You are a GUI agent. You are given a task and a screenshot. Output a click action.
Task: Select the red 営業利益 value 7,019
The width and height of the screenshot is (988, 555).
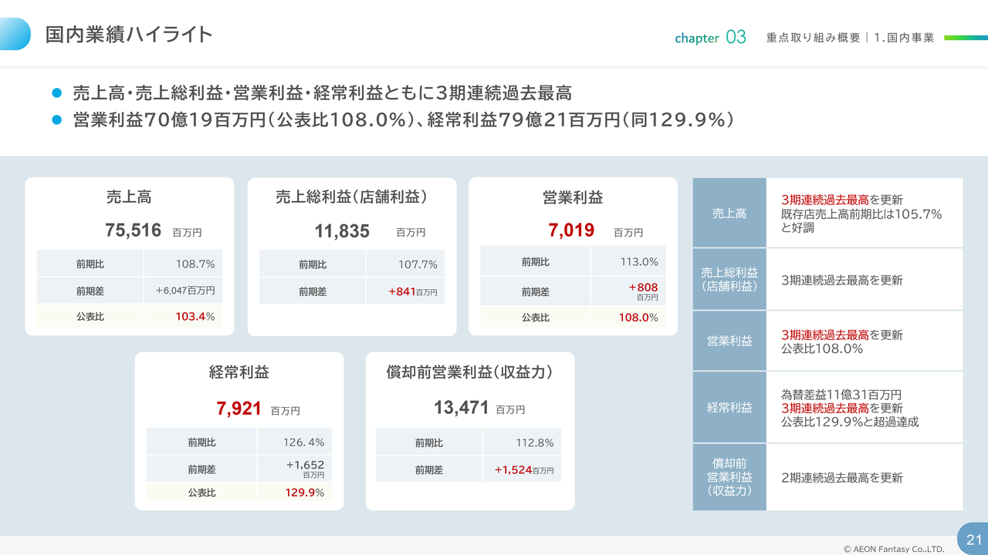[571, 230]
